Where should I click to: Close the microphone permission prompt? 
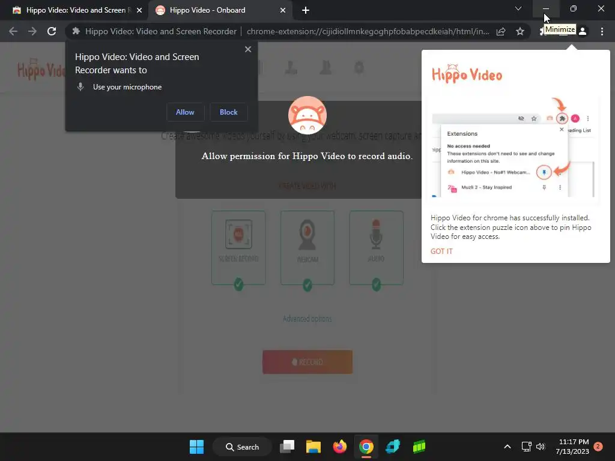tap(248, 49)
